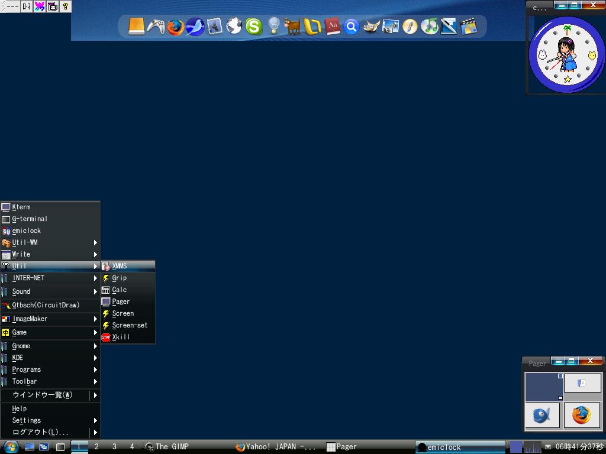Image resolution: width=606 pixels, height=454 pixels.
Task: Click the music CD icon in the dock
Action: point(430,26)
